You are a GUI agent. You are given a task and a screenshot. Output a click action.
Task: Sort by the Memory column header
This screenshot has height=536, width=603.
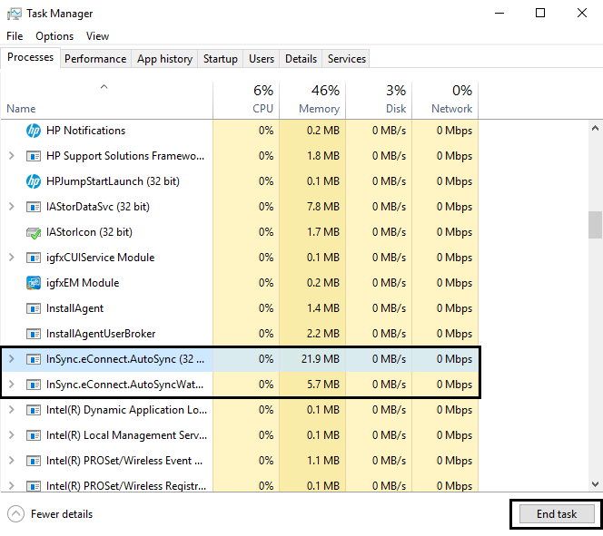point(312,100)
